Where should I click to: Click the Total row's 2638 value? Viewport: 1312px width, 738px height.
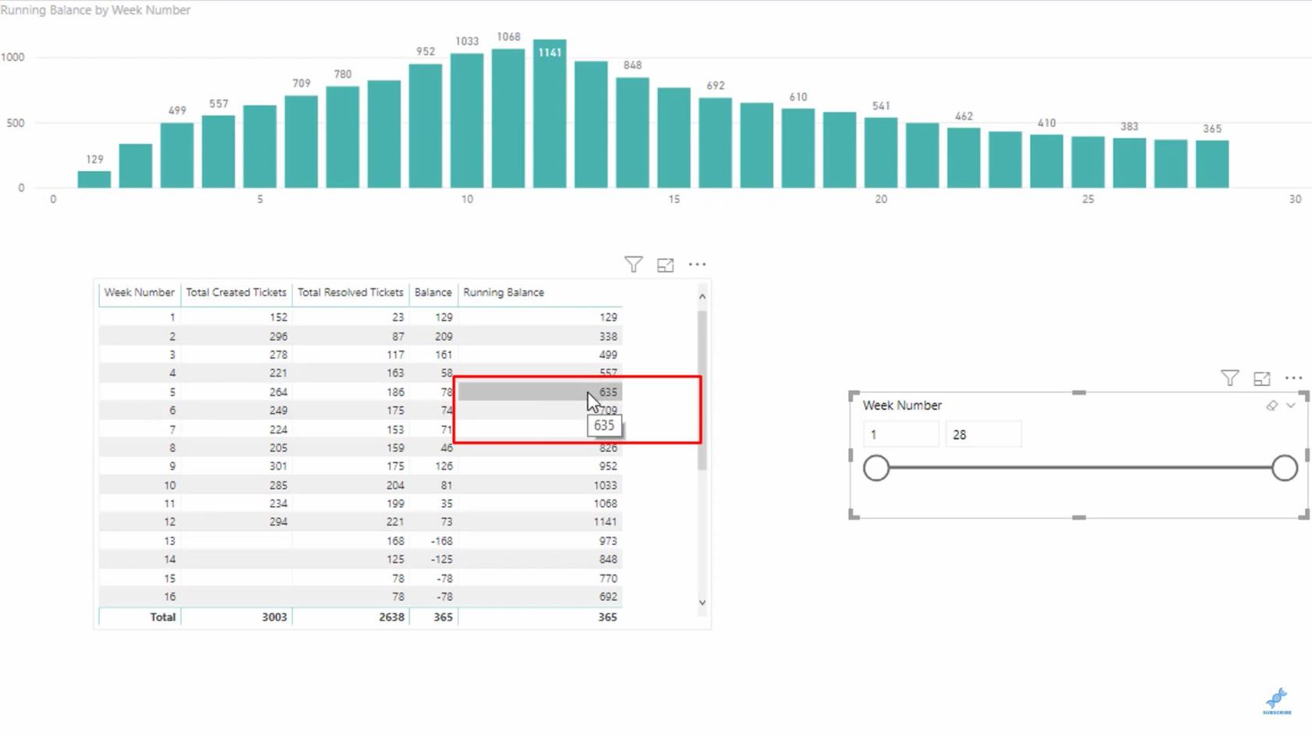(x=391, y=617)
